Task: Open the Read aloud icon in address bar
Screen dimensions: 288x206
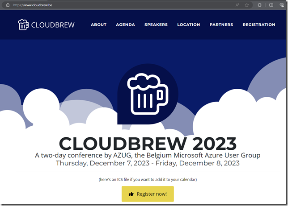Action: [x=237, y=5]
